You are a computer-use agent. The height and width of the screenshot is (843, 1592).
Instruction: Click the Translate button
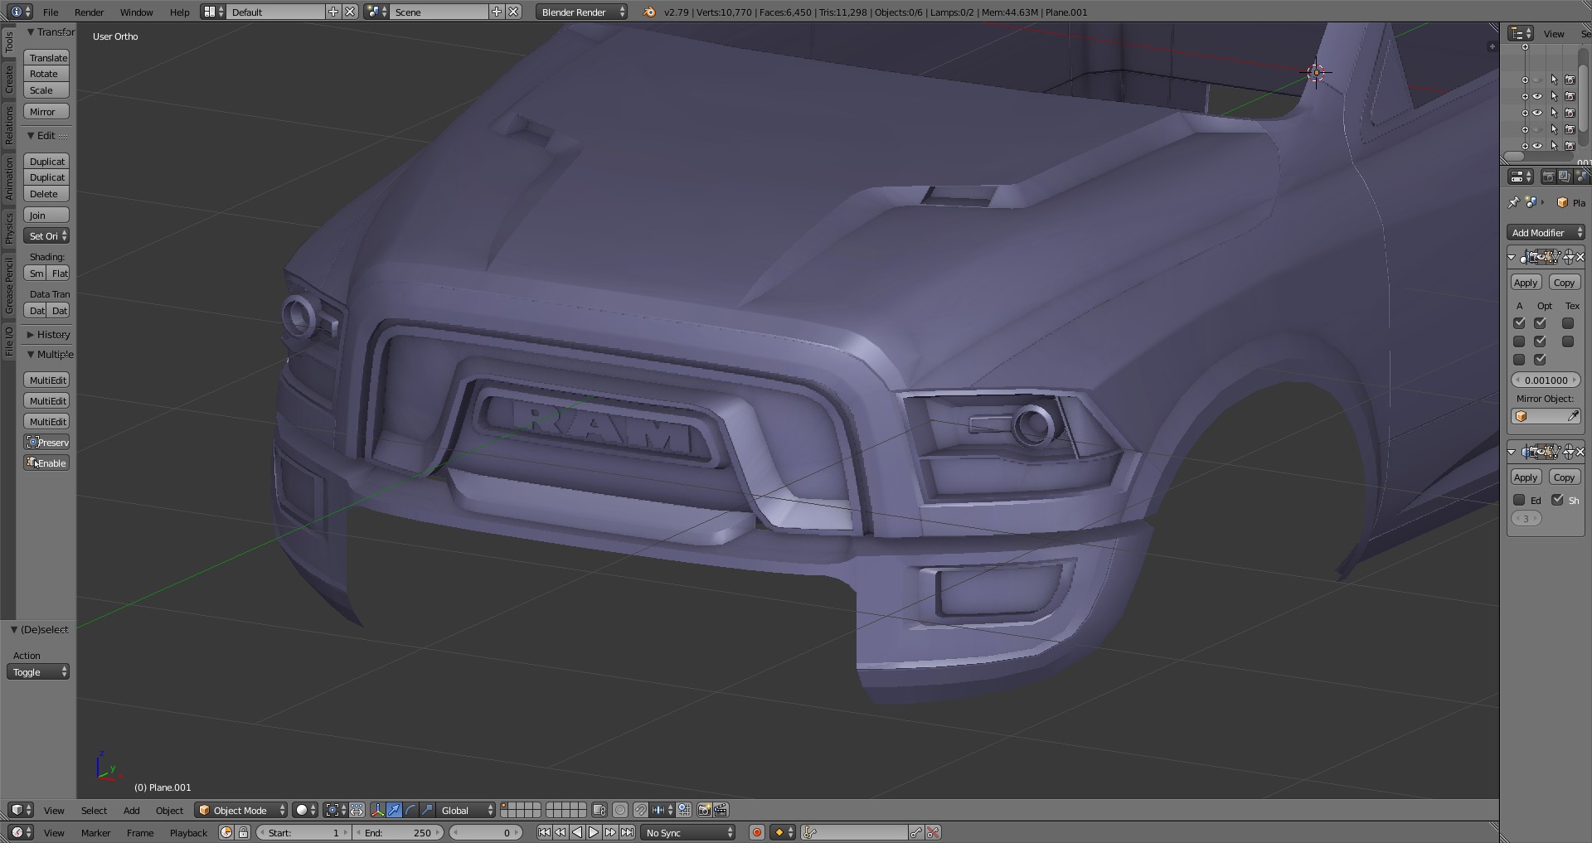(x=46, y=58)
